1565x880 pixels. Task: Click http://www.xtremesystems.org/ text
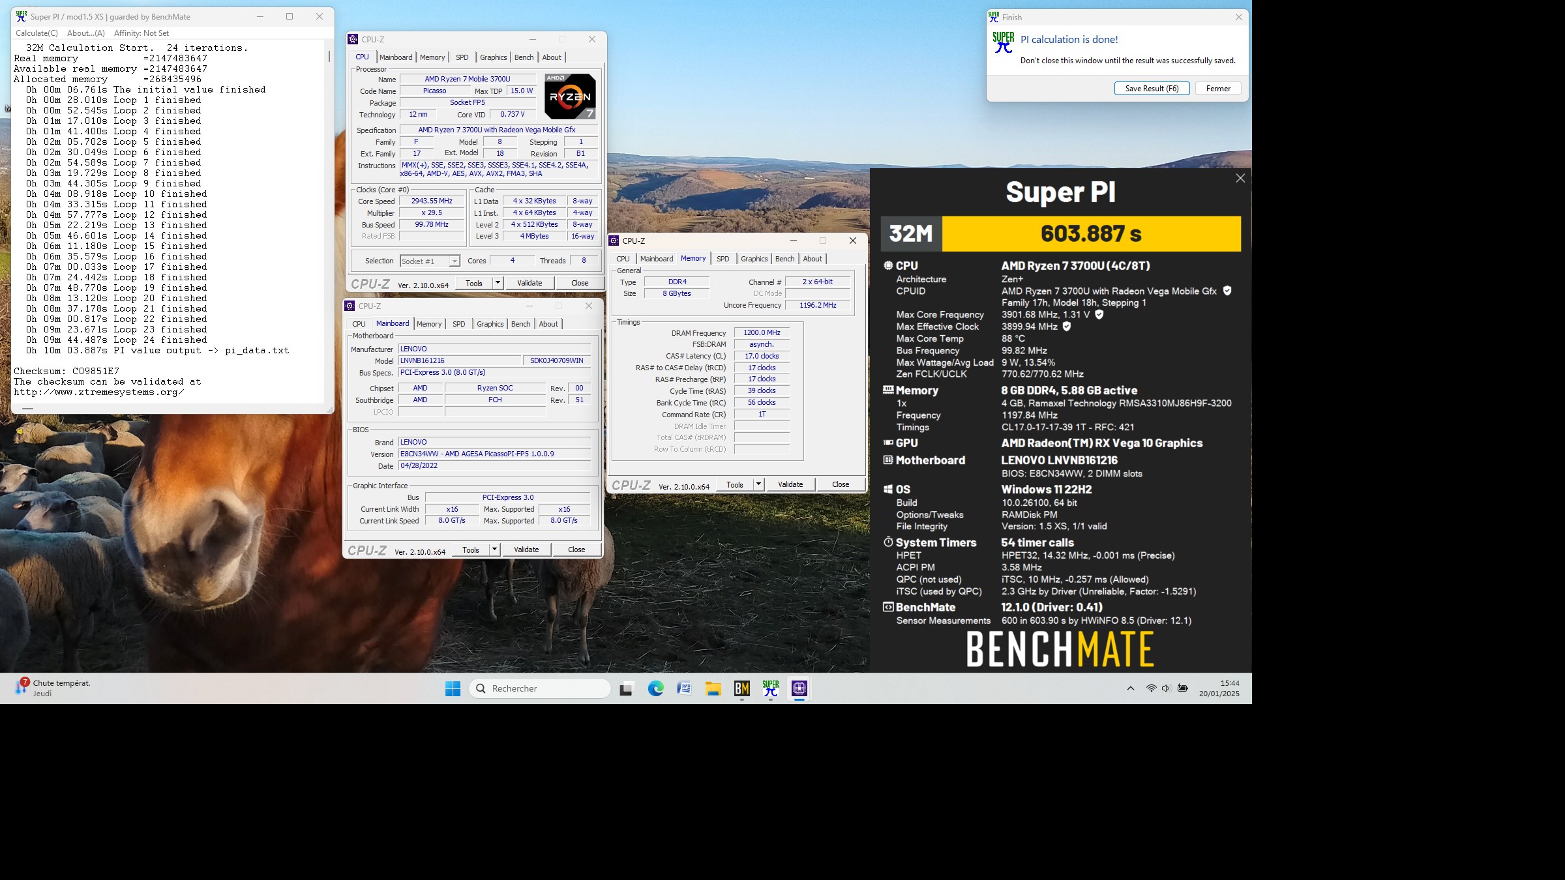(x=99, y=392)
